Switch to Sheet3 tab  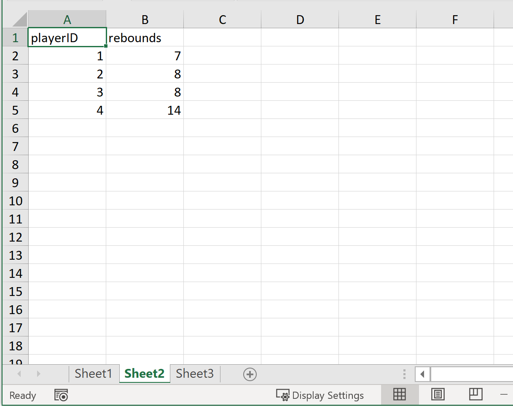(194, 374)
